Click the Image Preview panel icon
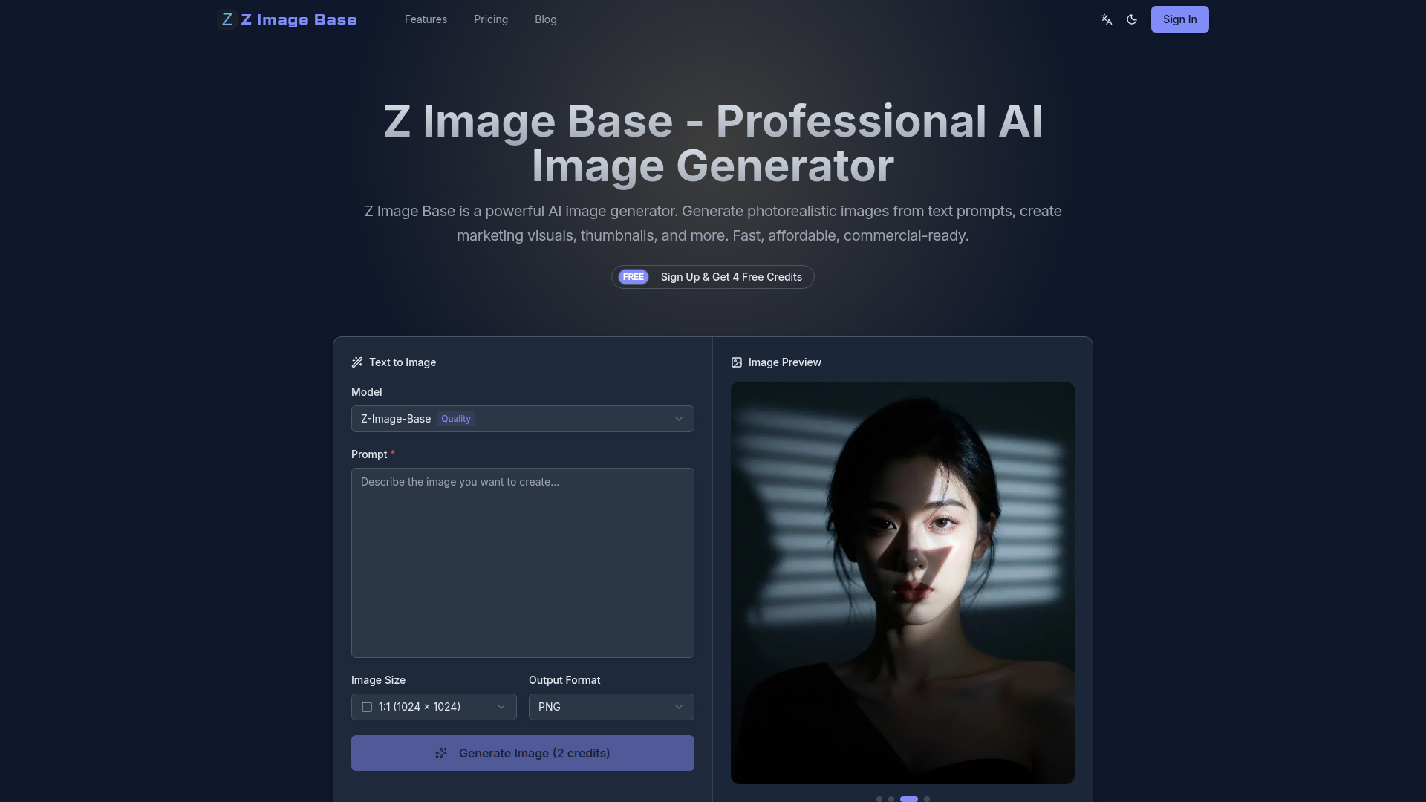Image resolution: width=1426 pixels, height=802 pixels. click(736, 362)
